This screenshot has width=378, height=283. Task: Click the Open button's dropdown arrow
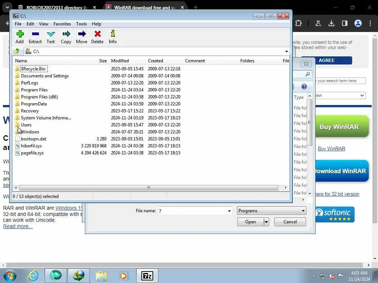[x=266, y=222]
